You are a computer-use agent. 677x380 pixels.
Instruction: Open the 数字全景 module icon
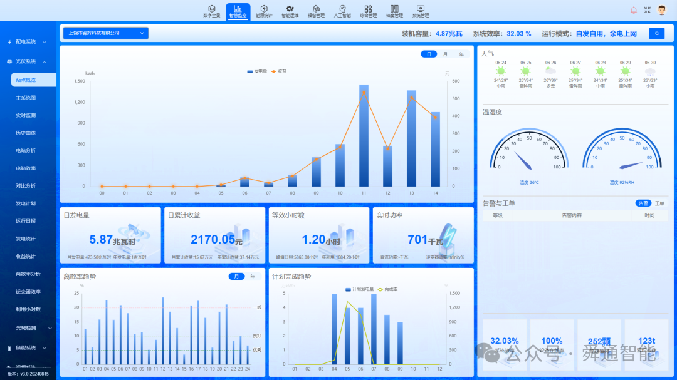coord(212,9)
